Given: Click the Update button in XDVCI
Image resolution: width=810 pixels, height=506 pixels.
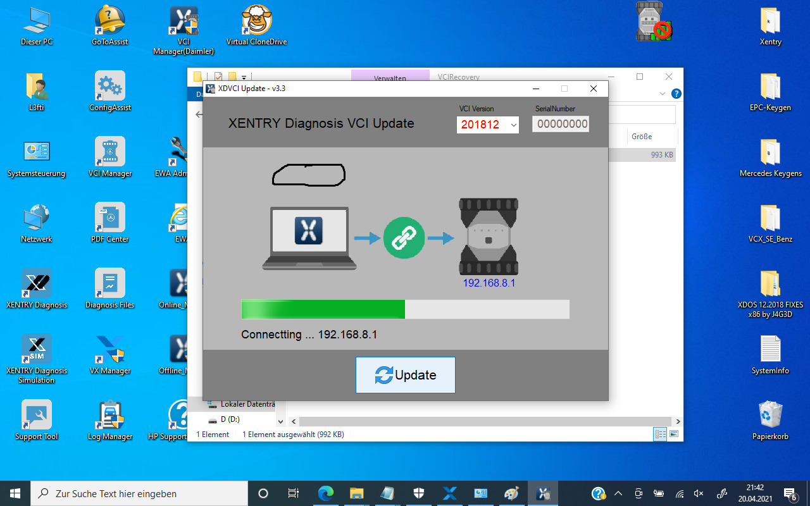Looking at the screenshot, I should pos(405,374).
